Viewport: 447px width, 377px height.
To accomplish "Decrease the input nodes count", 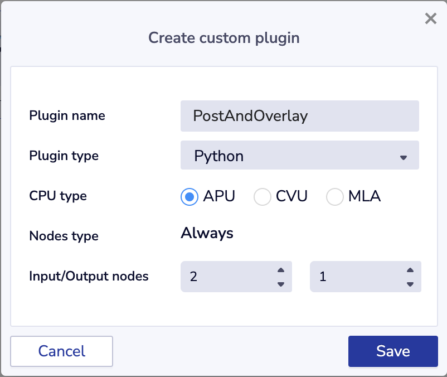I will click(281, 284).
